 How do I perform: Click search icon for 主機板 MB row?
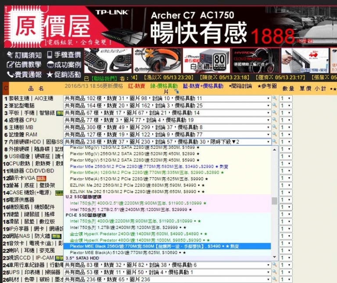[274, 127]
